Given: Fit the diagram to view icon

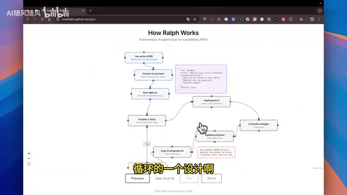Looking at the screenshot, I should pos(29,164).
